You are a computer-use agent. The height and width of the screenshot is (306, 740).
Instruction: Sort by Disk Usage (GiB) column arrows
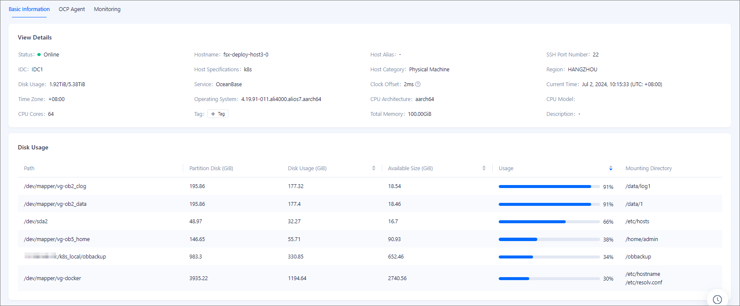(x=374, y=168)
